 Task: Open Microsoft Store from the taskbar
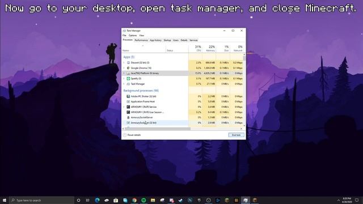[116, 200]
